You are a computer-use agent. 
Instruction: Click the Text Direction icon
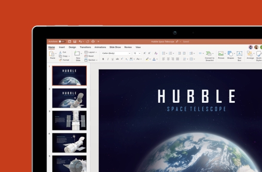184,59
